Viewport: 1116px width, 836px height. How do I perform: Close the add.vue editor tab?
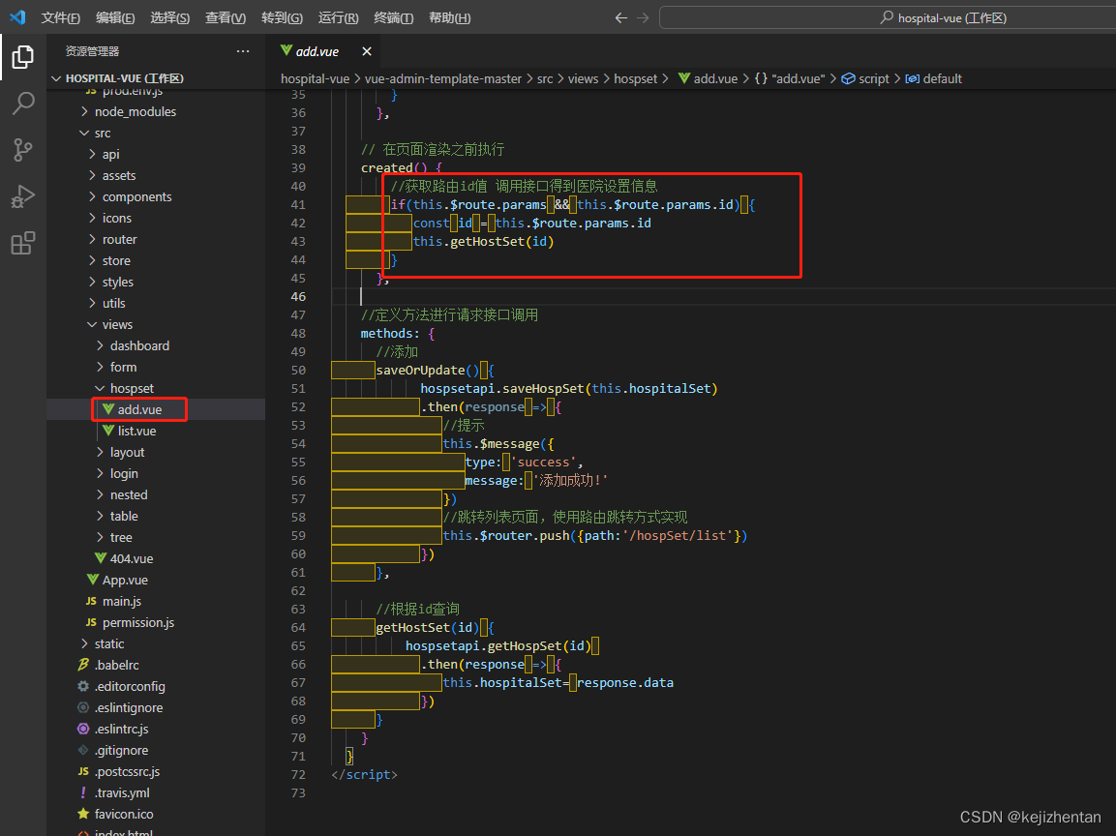pyautogui.click(x=367, y=51)
